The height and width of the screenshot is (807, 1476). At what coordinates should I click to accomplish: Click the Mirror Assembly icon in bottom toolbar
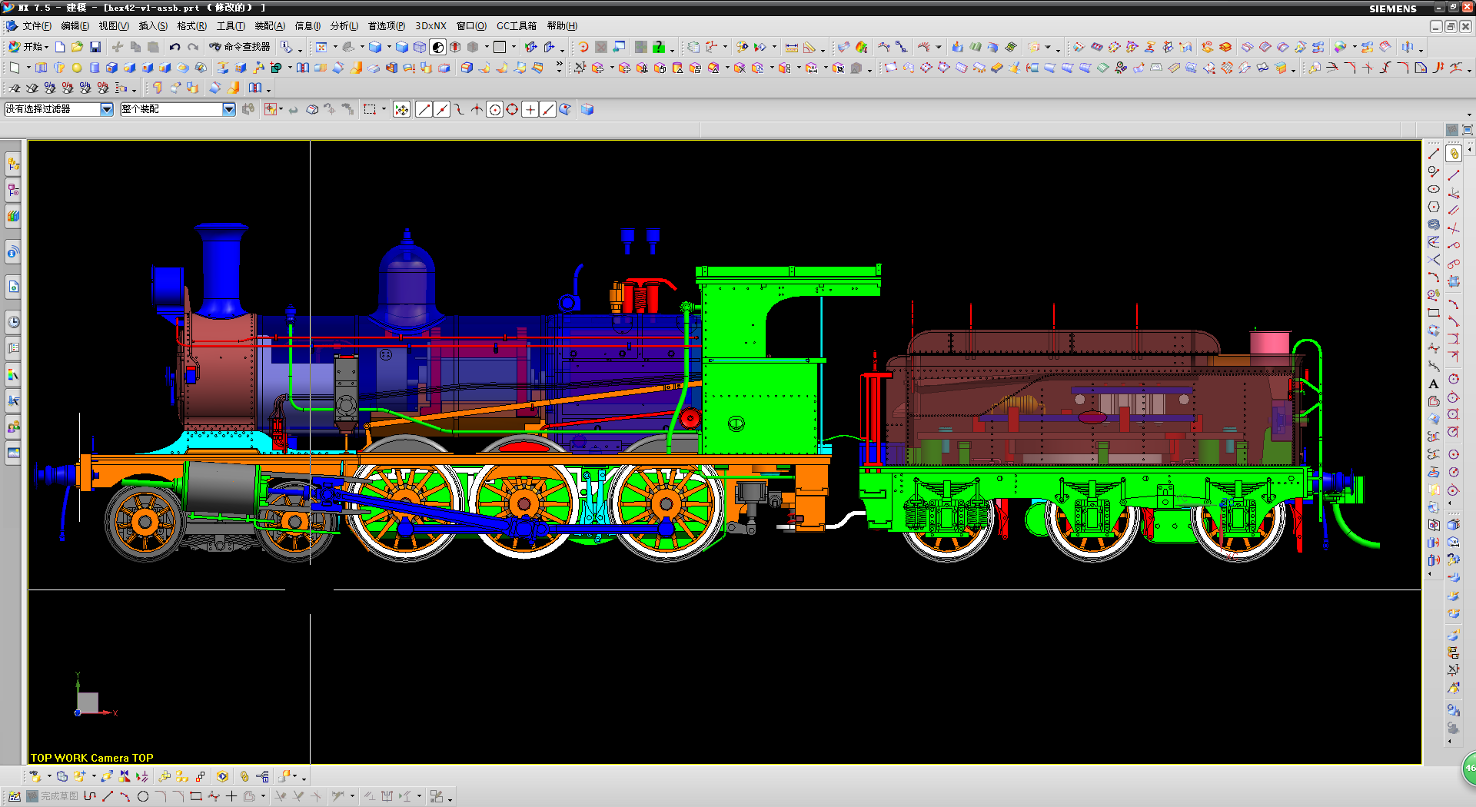click(x=125, y=776)
